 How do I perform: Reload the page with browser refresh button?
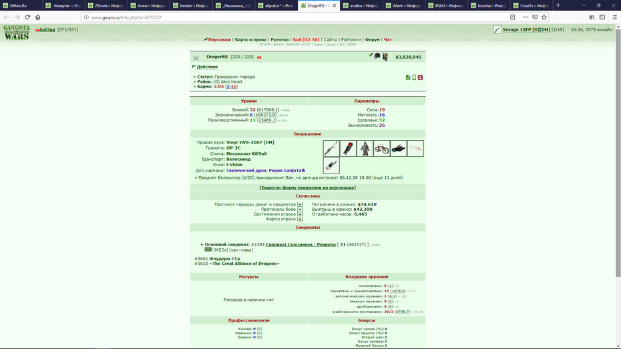click(27, 17)
